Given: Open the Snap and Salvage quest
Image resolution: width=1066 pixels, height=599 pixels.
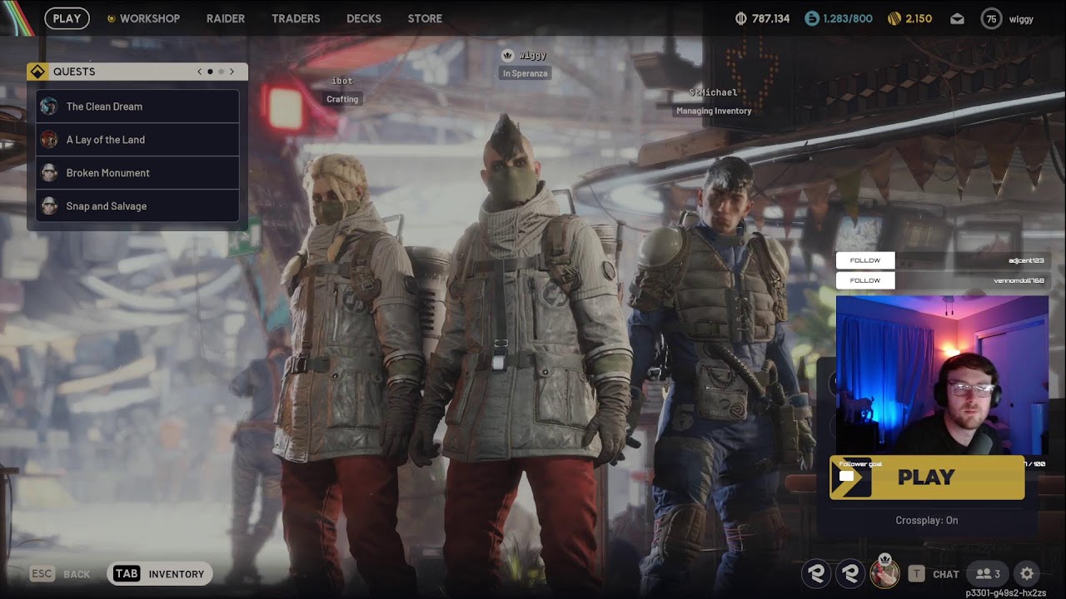Looking at the screenshot, I should click(x=137, y=206).
